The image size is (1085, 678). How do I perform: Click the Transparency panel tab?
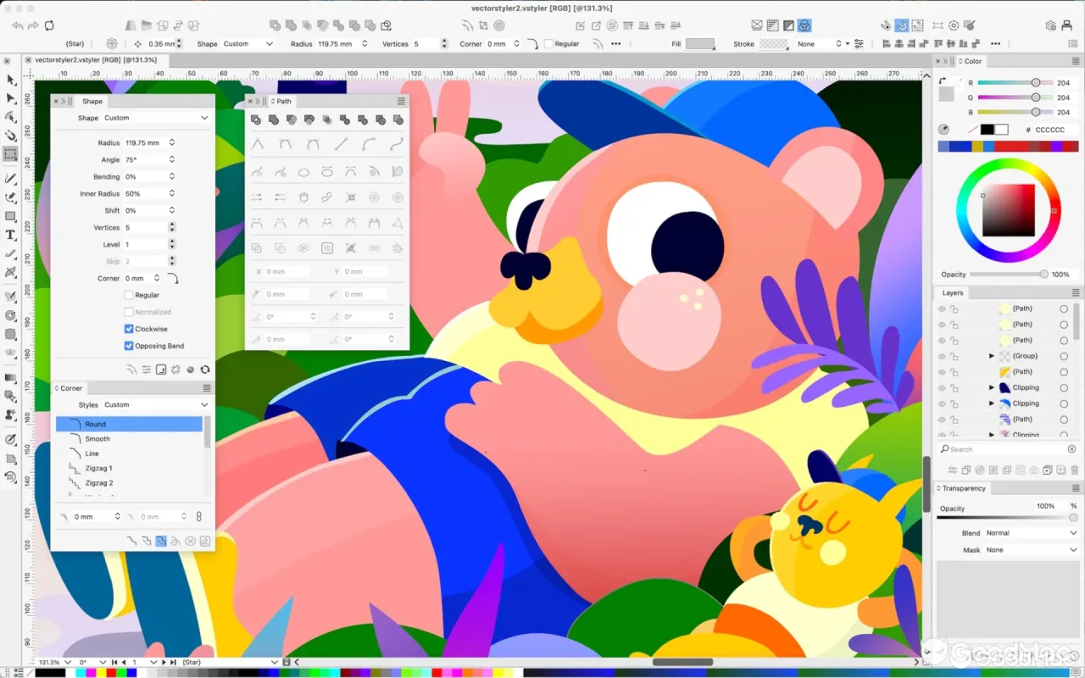tap(964, 488)
